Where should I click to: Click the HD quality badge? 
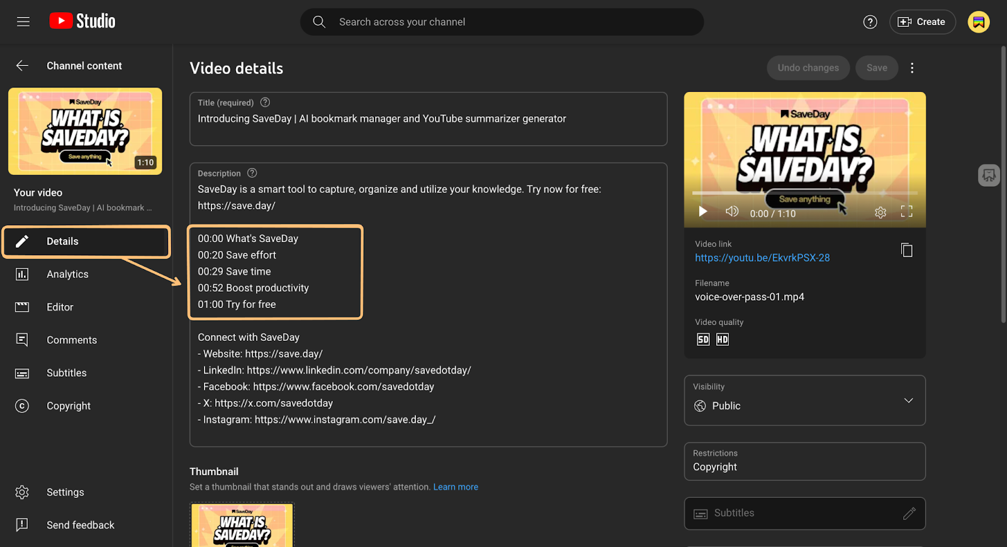(723, 340)
